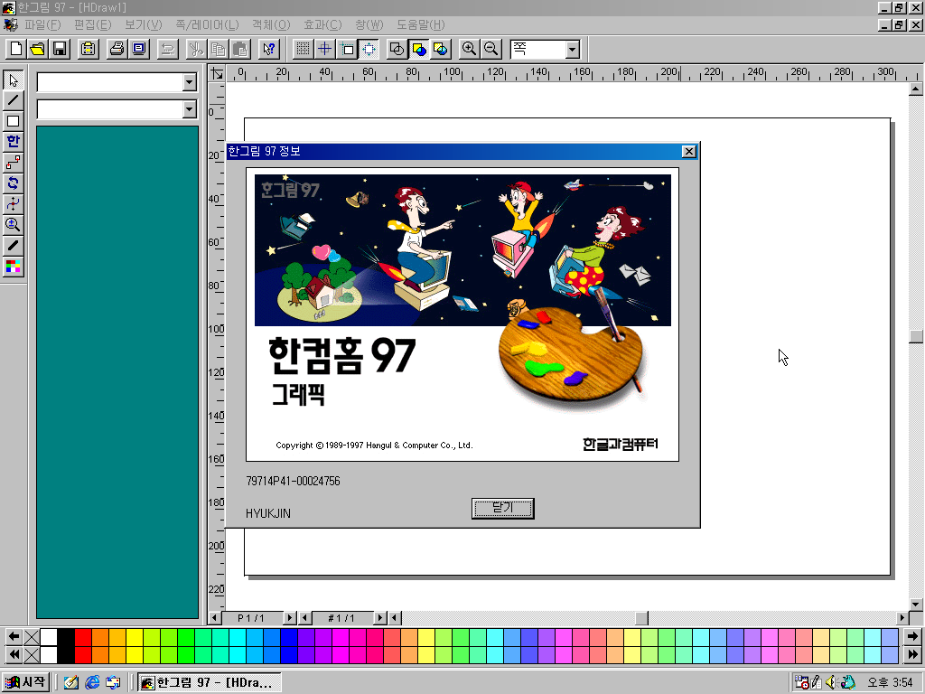The width and height of the screenshot is (925, 694).
Task: Jump palette to end with the double right arrow
Action: 912,654
